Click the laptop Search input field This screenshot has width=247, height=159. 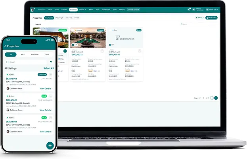195,24
